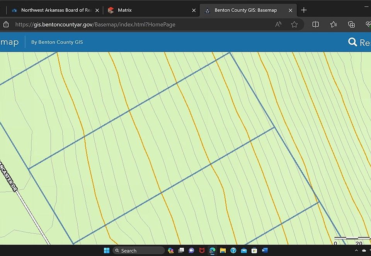This screenshot has height=256, width=371.
Task: Open the Get Help taskbar icon
Action: pyautogui.click(x=233, y=250)
